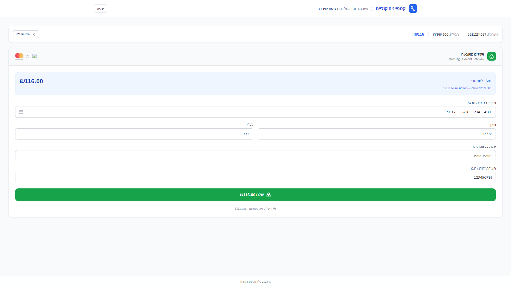Click the Mastercard logo icon
This screenshot has height=287, width=511.
(19, 56)
